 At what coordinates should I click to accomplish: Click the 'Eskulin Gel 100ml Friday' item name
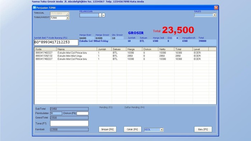point(94,41)
